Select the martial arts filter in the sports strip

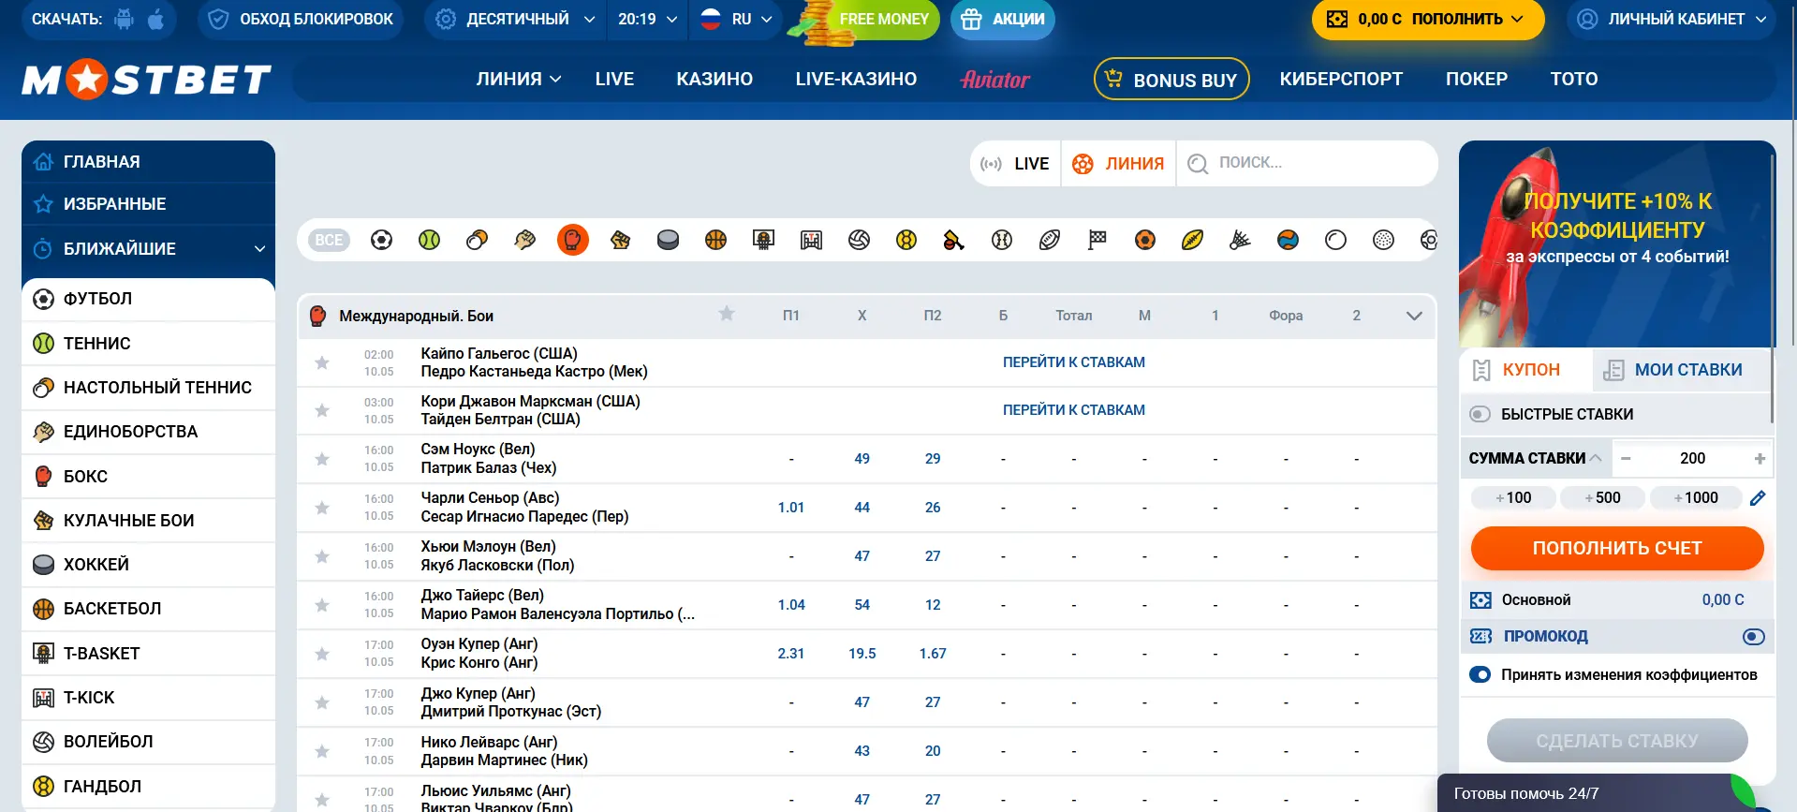click(524, 240)
